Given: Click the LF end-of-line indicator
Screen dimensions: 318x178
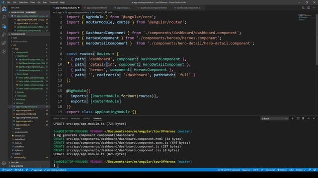Looking at the screenshot, I should point(262,170).
